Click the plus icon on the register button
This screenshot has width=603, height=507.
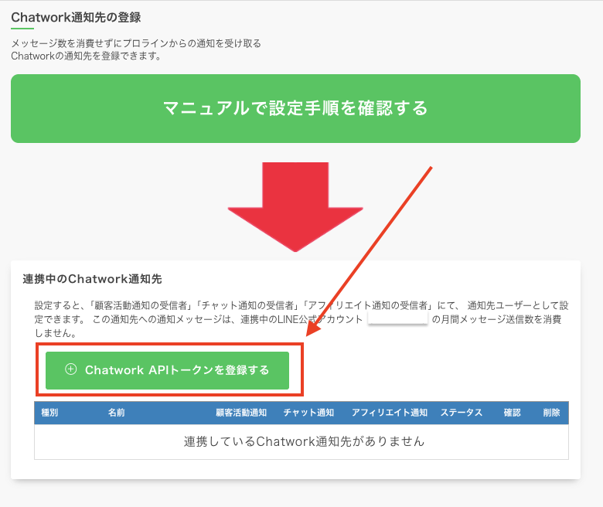tap(71, 369)
